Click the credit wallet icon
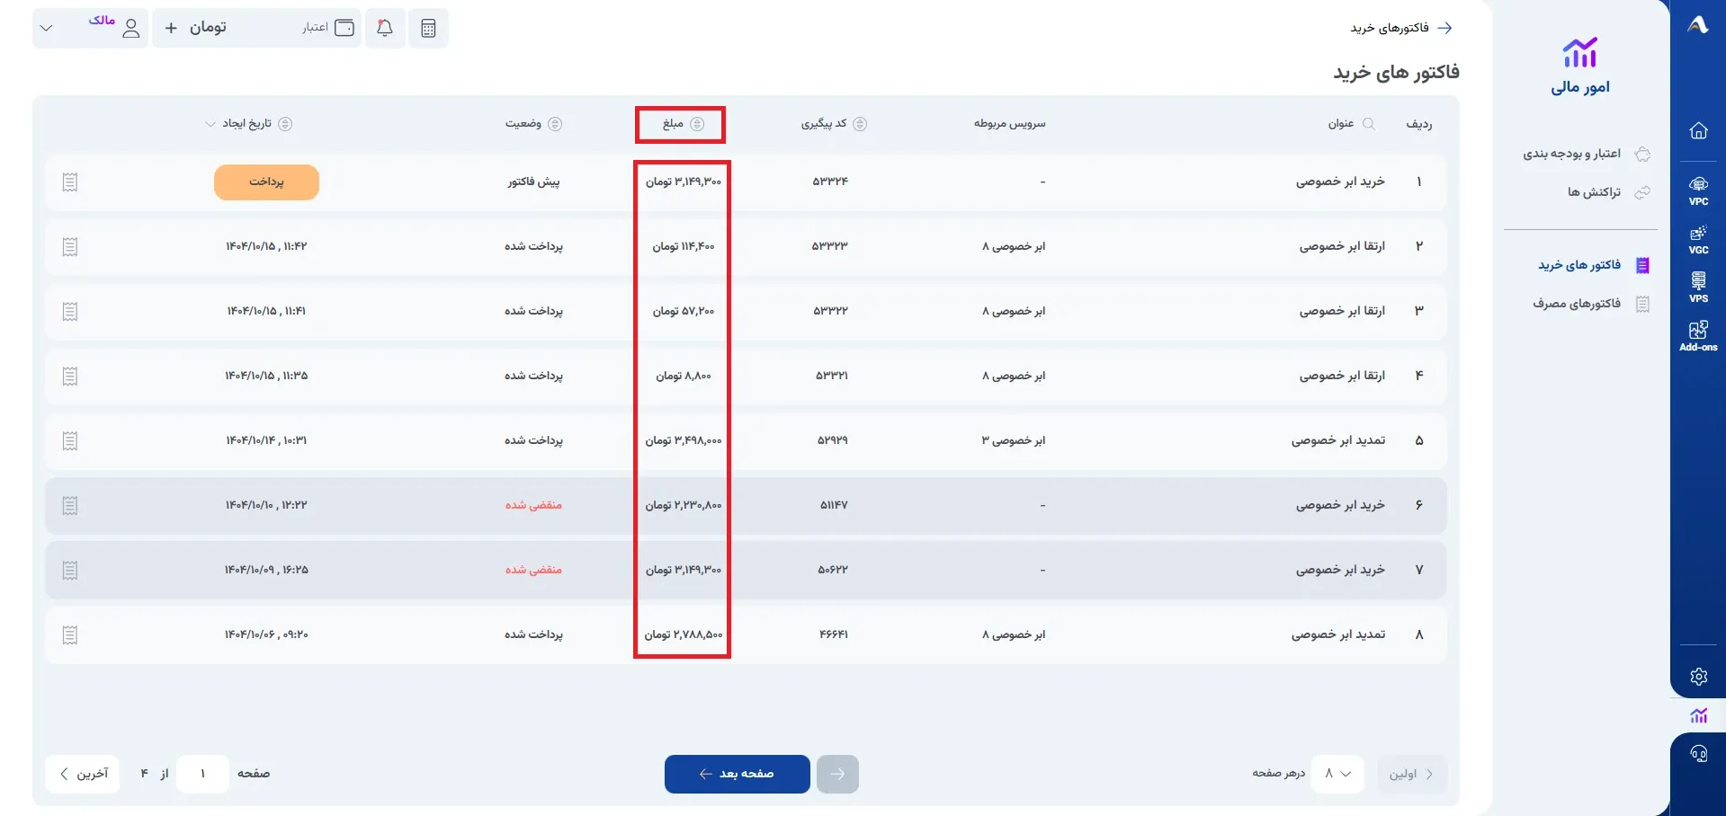The image size is (1726, 816). pyautogui.click(x=344, y=28)
